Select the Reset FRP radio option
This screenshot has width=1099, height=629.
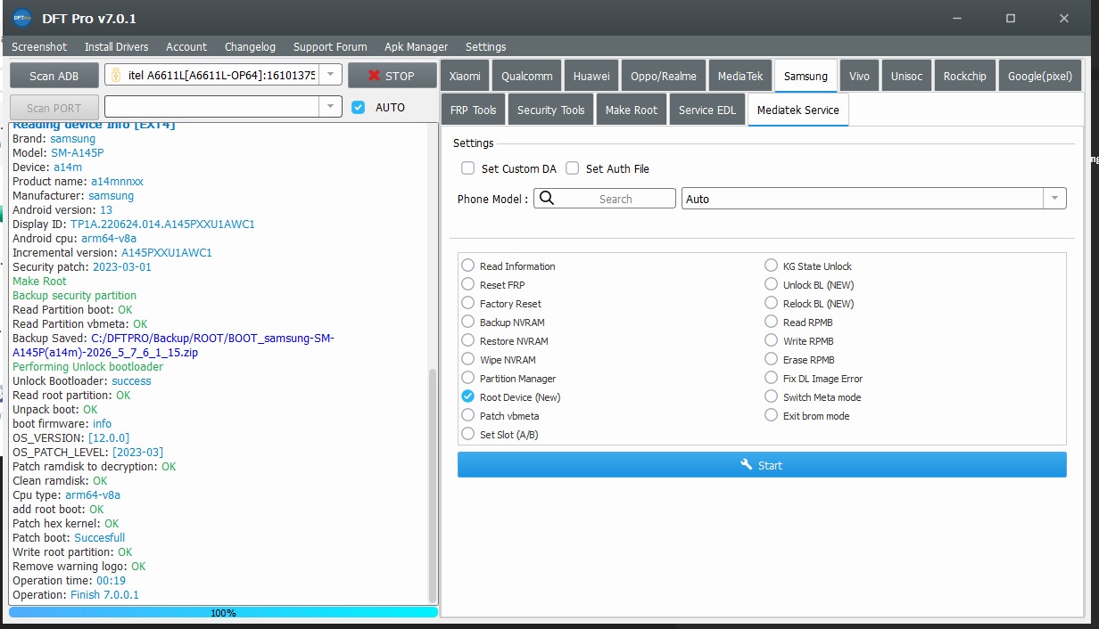pos(467,284)
